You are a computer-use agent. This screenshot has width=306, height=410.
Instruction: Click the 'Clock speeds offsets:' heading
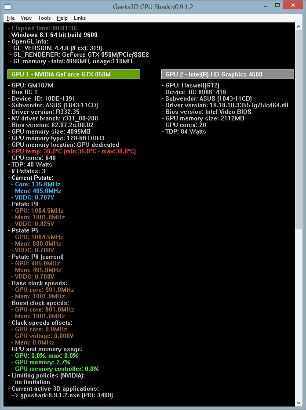click(40, 323)
